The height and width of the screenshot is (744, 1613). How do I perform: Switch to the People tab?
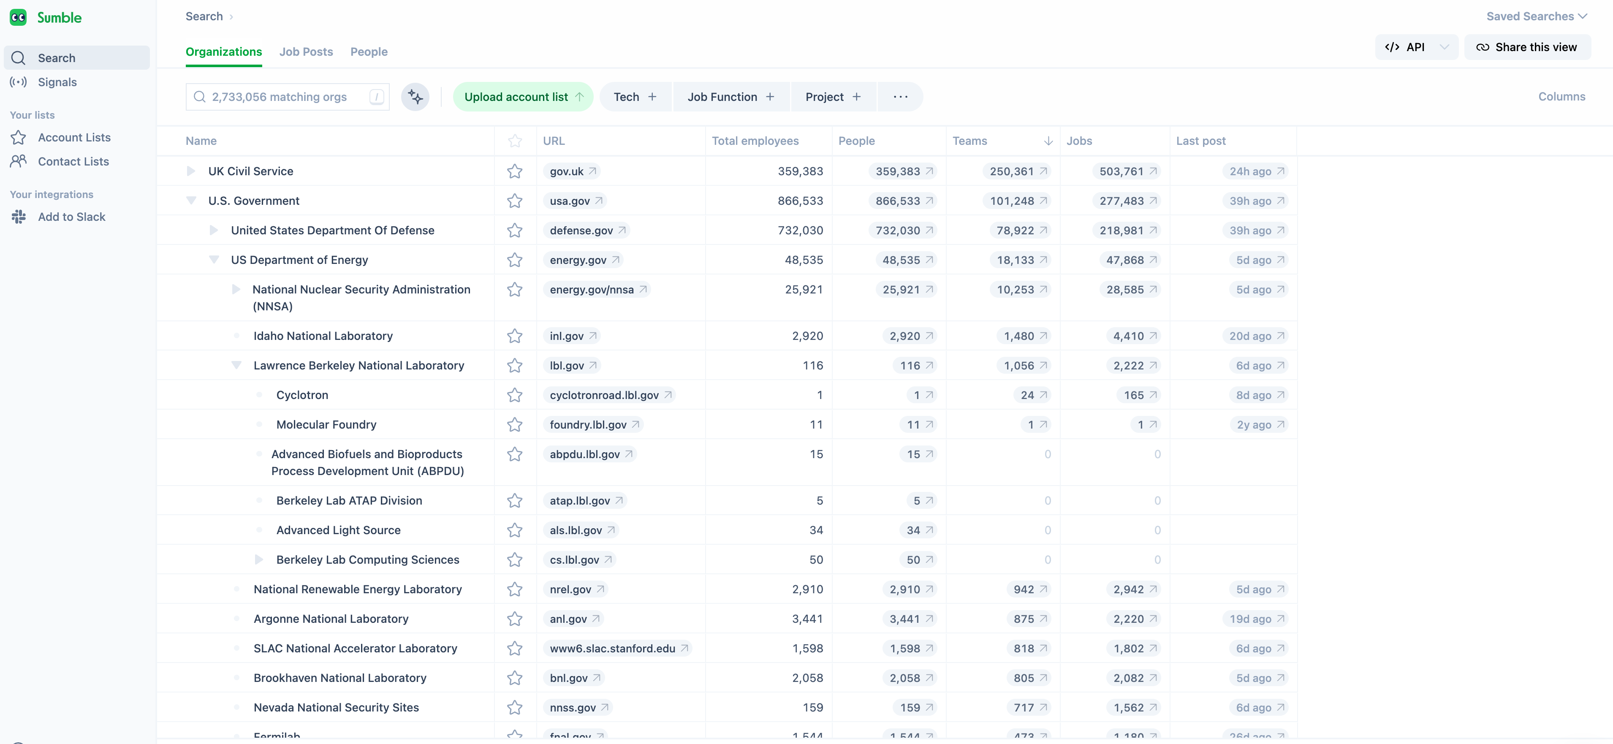pos(369,52)
